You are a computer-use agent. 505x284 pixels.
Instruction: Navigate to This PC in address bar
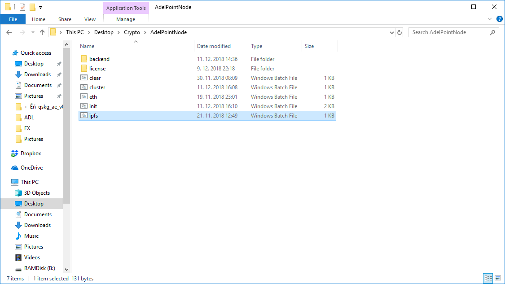75,32
